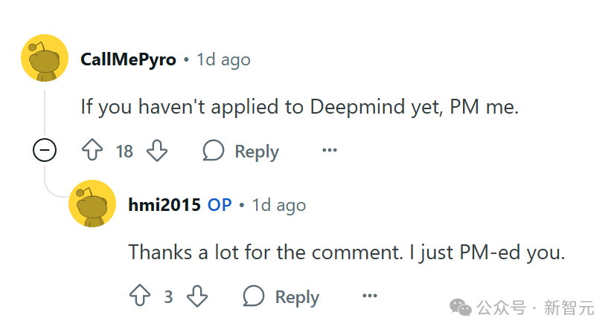Collapse the CallMePyro comment thread
Screen dimensions: 614x332
(x=45, y=152)
